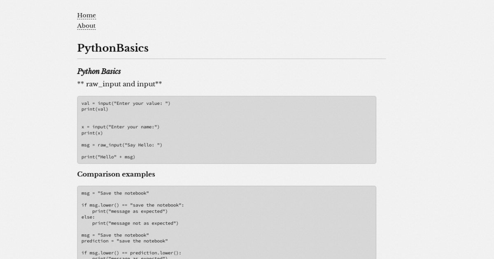The image size is (494, 259).
Task: Click the italic Python Basics heading
Action: pos(99,72)
